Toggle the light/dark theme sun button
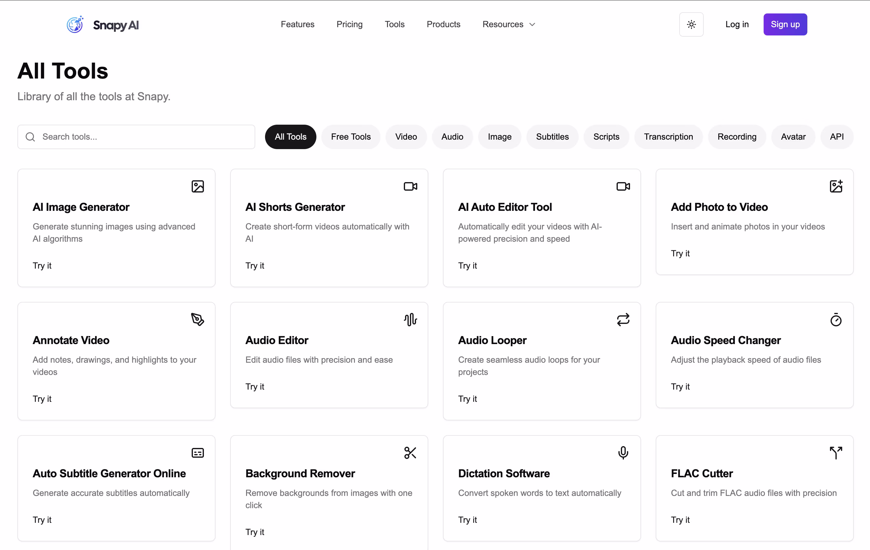 [691, 24]
